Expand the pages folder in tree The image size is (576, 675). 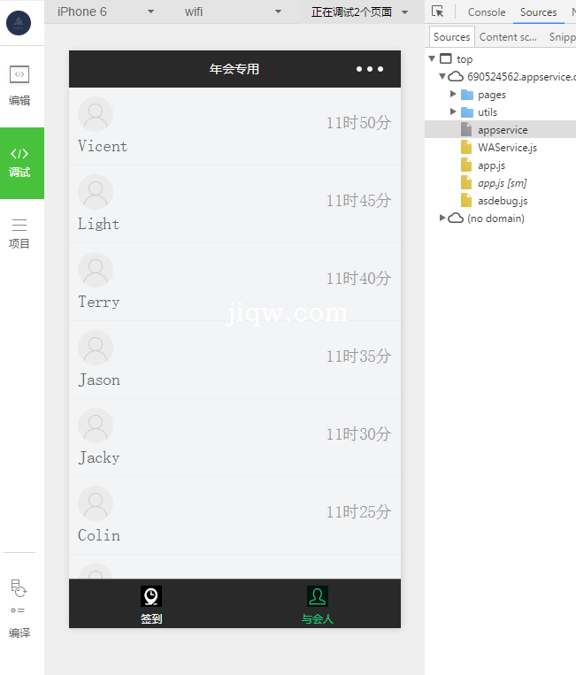pos(454,95)
